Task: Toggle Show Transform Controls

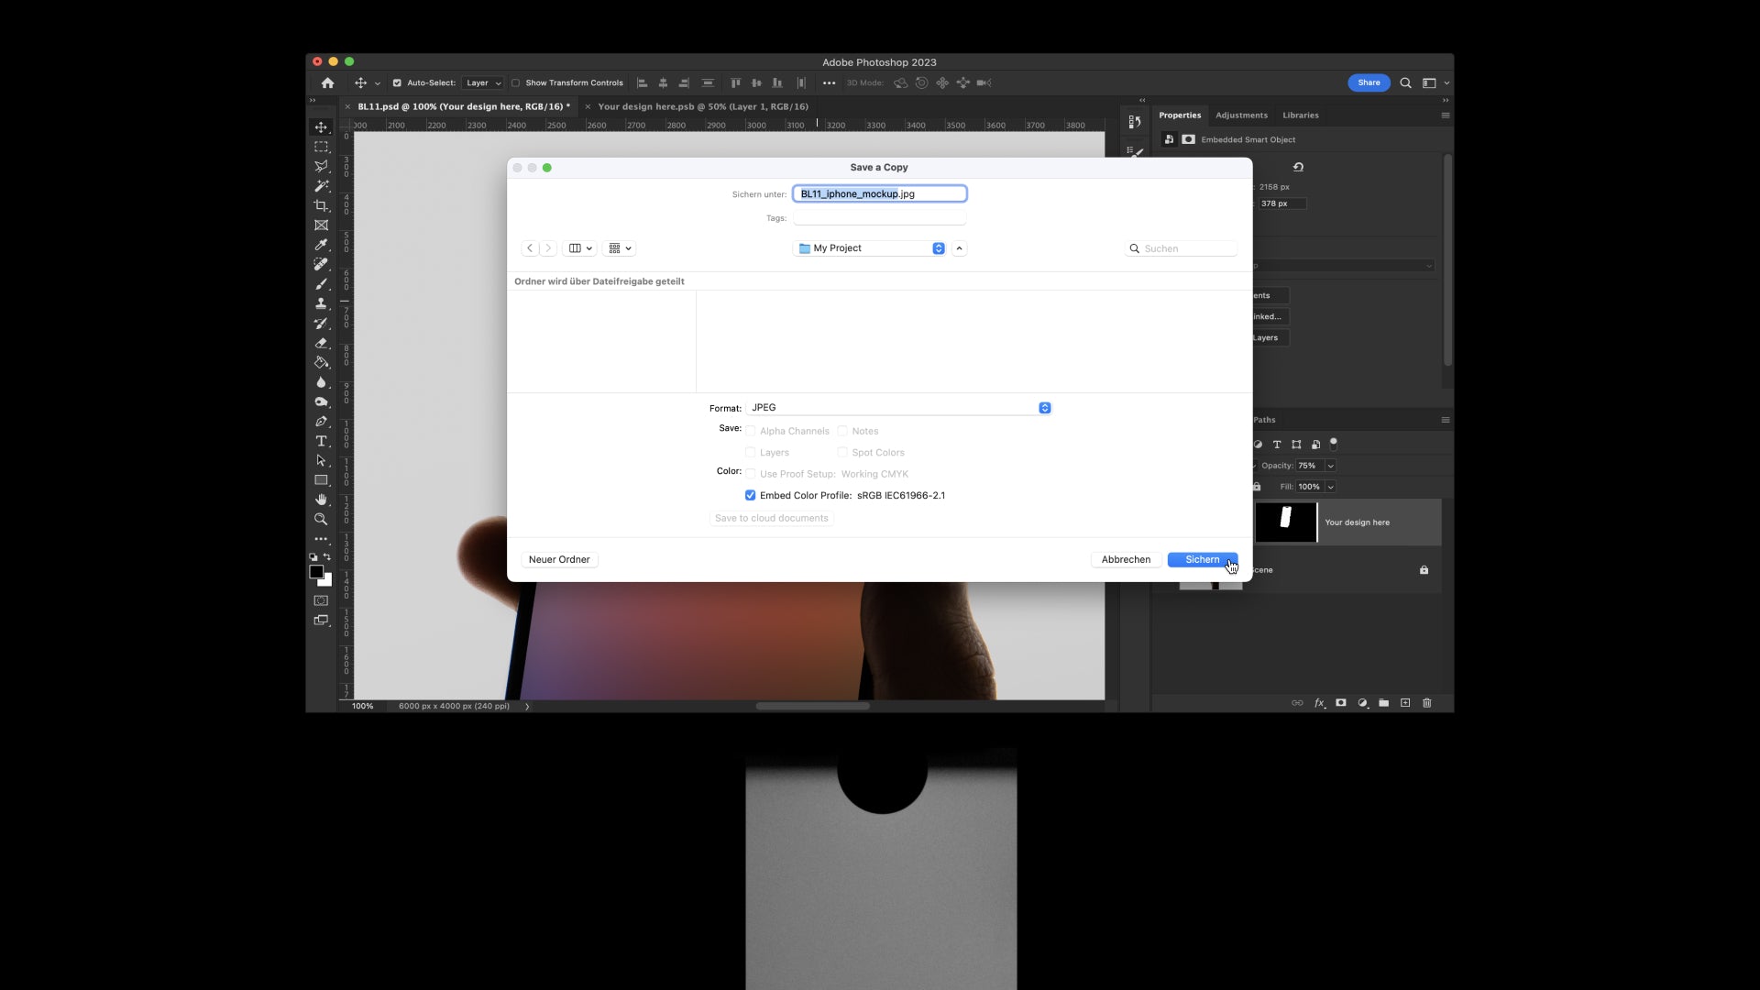Action: 517,82
